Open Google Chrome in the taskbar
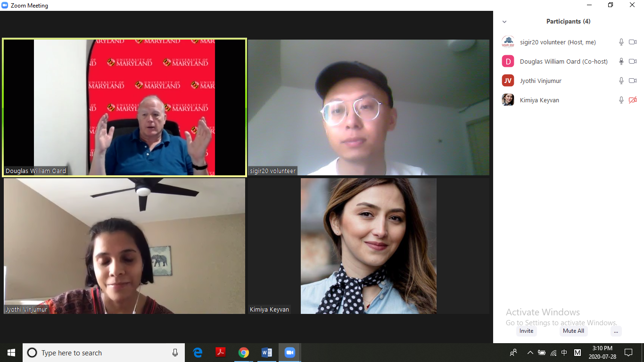The height and width of the screenshot is (362, 644). (243, 353)
